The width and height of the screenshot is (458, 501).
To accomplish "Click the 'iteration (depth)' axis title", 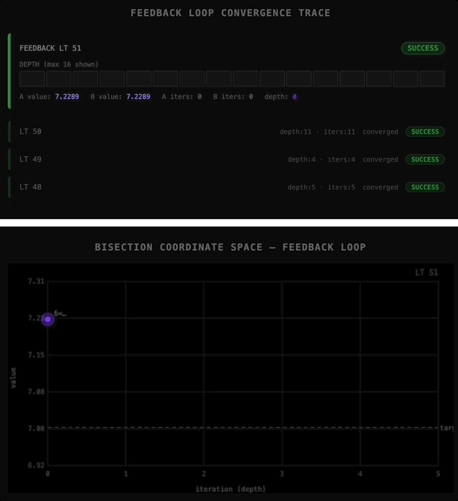I will click(230, 489).
